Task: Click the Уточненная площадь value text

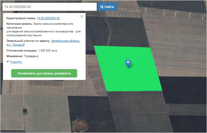Action: click(48, 51)
